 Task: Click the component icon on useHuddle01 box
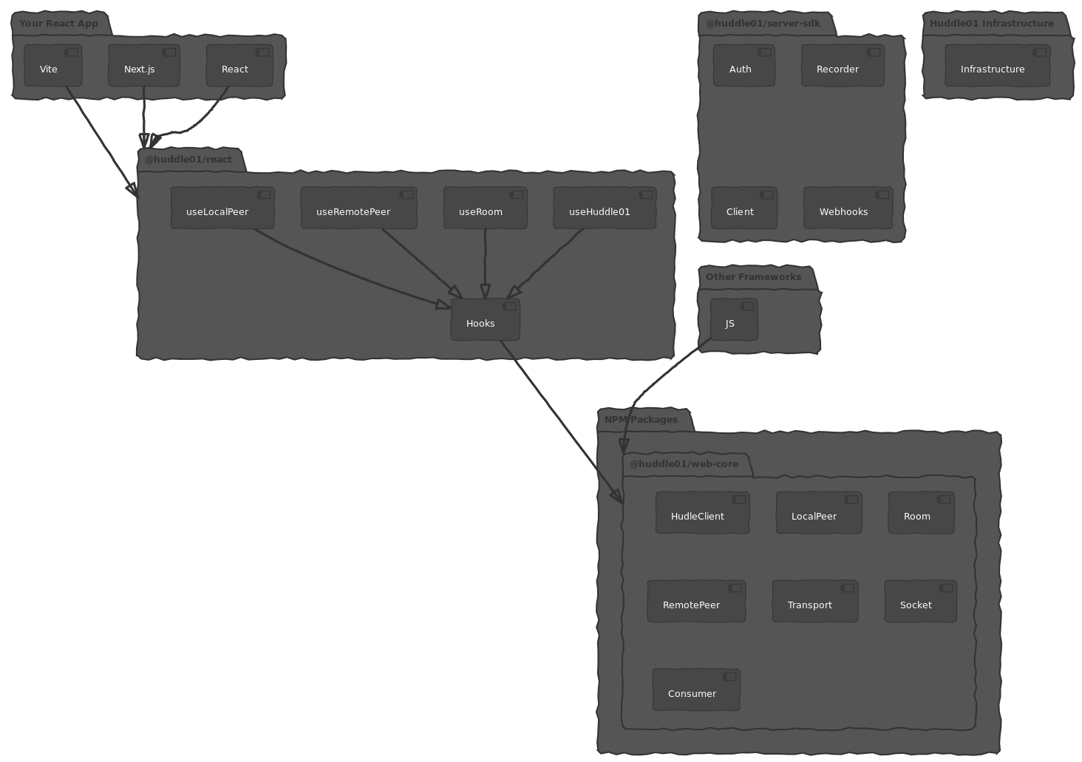[646, 195]
